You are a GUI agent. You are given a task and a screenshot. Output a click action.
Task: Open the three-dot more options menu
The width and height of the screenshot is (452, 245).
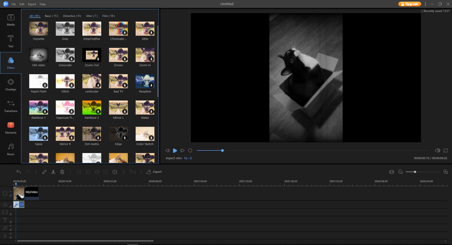(x=425, y=4)
